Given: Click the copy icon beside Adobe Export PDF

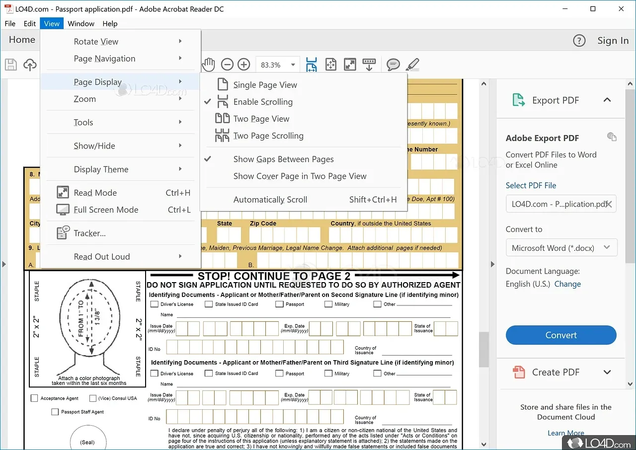Looking at the screenshot, I should click(612, 137).
